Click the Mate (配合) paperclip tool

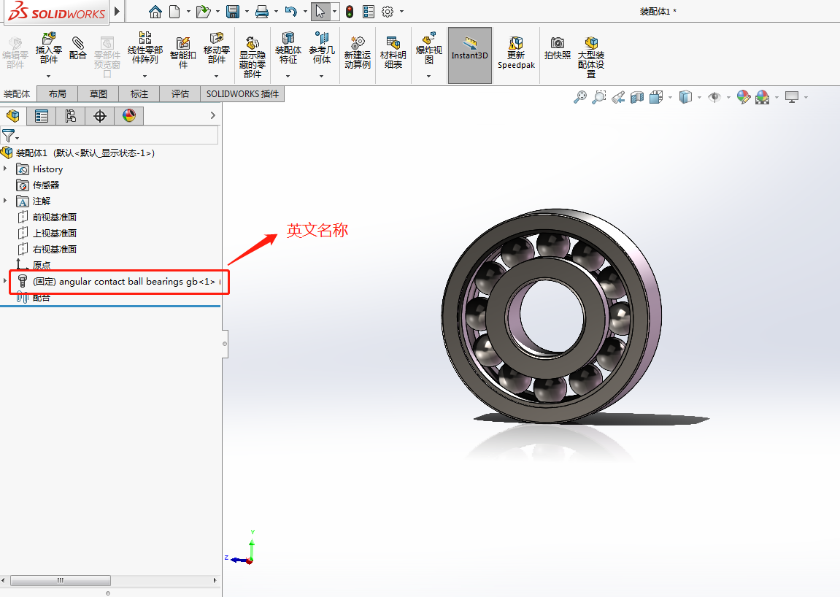point(77,47)
